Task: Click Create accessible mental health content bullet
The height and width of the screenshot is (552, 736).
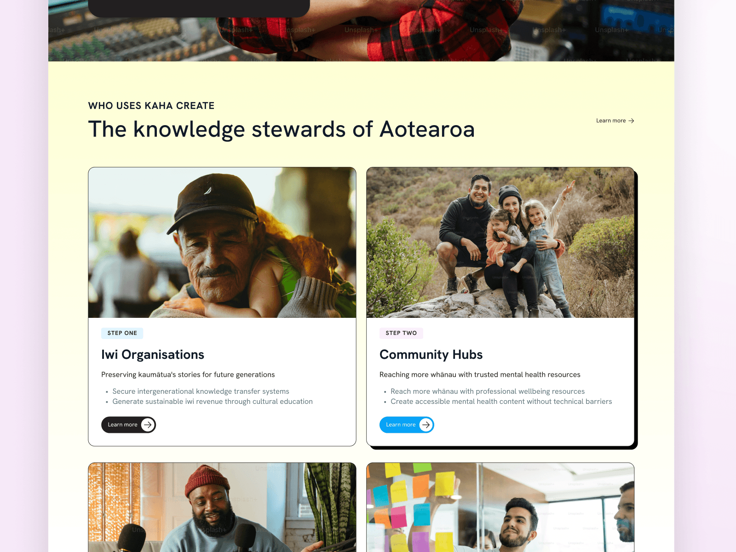Action: tap(501, 402)
